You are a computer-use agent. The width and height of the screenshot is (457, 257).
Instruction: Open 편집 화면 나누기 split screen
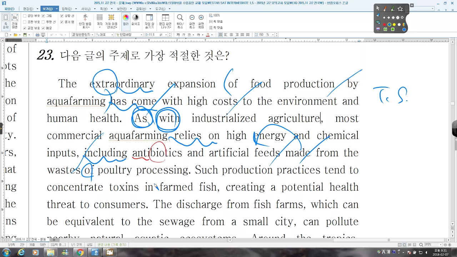click(165, 22)
